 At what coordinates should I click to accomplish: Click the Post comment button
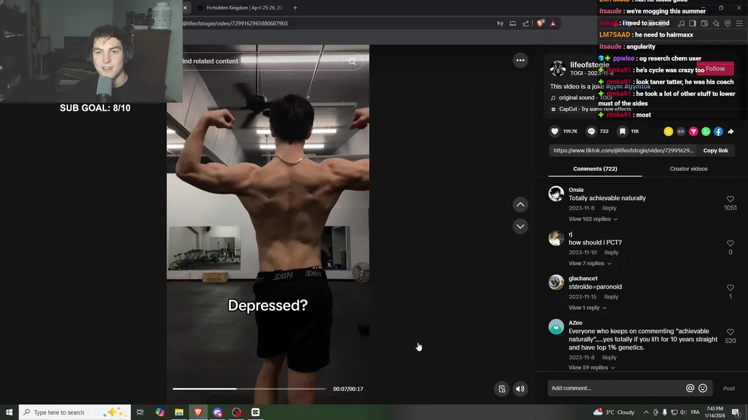(x=729, y=388)
